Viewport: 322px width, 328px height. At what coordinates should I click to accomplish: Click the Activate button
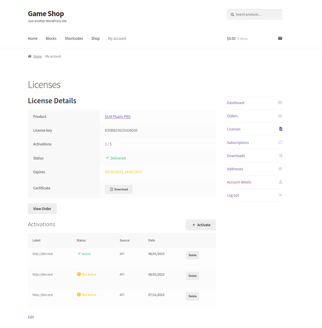pyautogui.click(x=201, y=225)
